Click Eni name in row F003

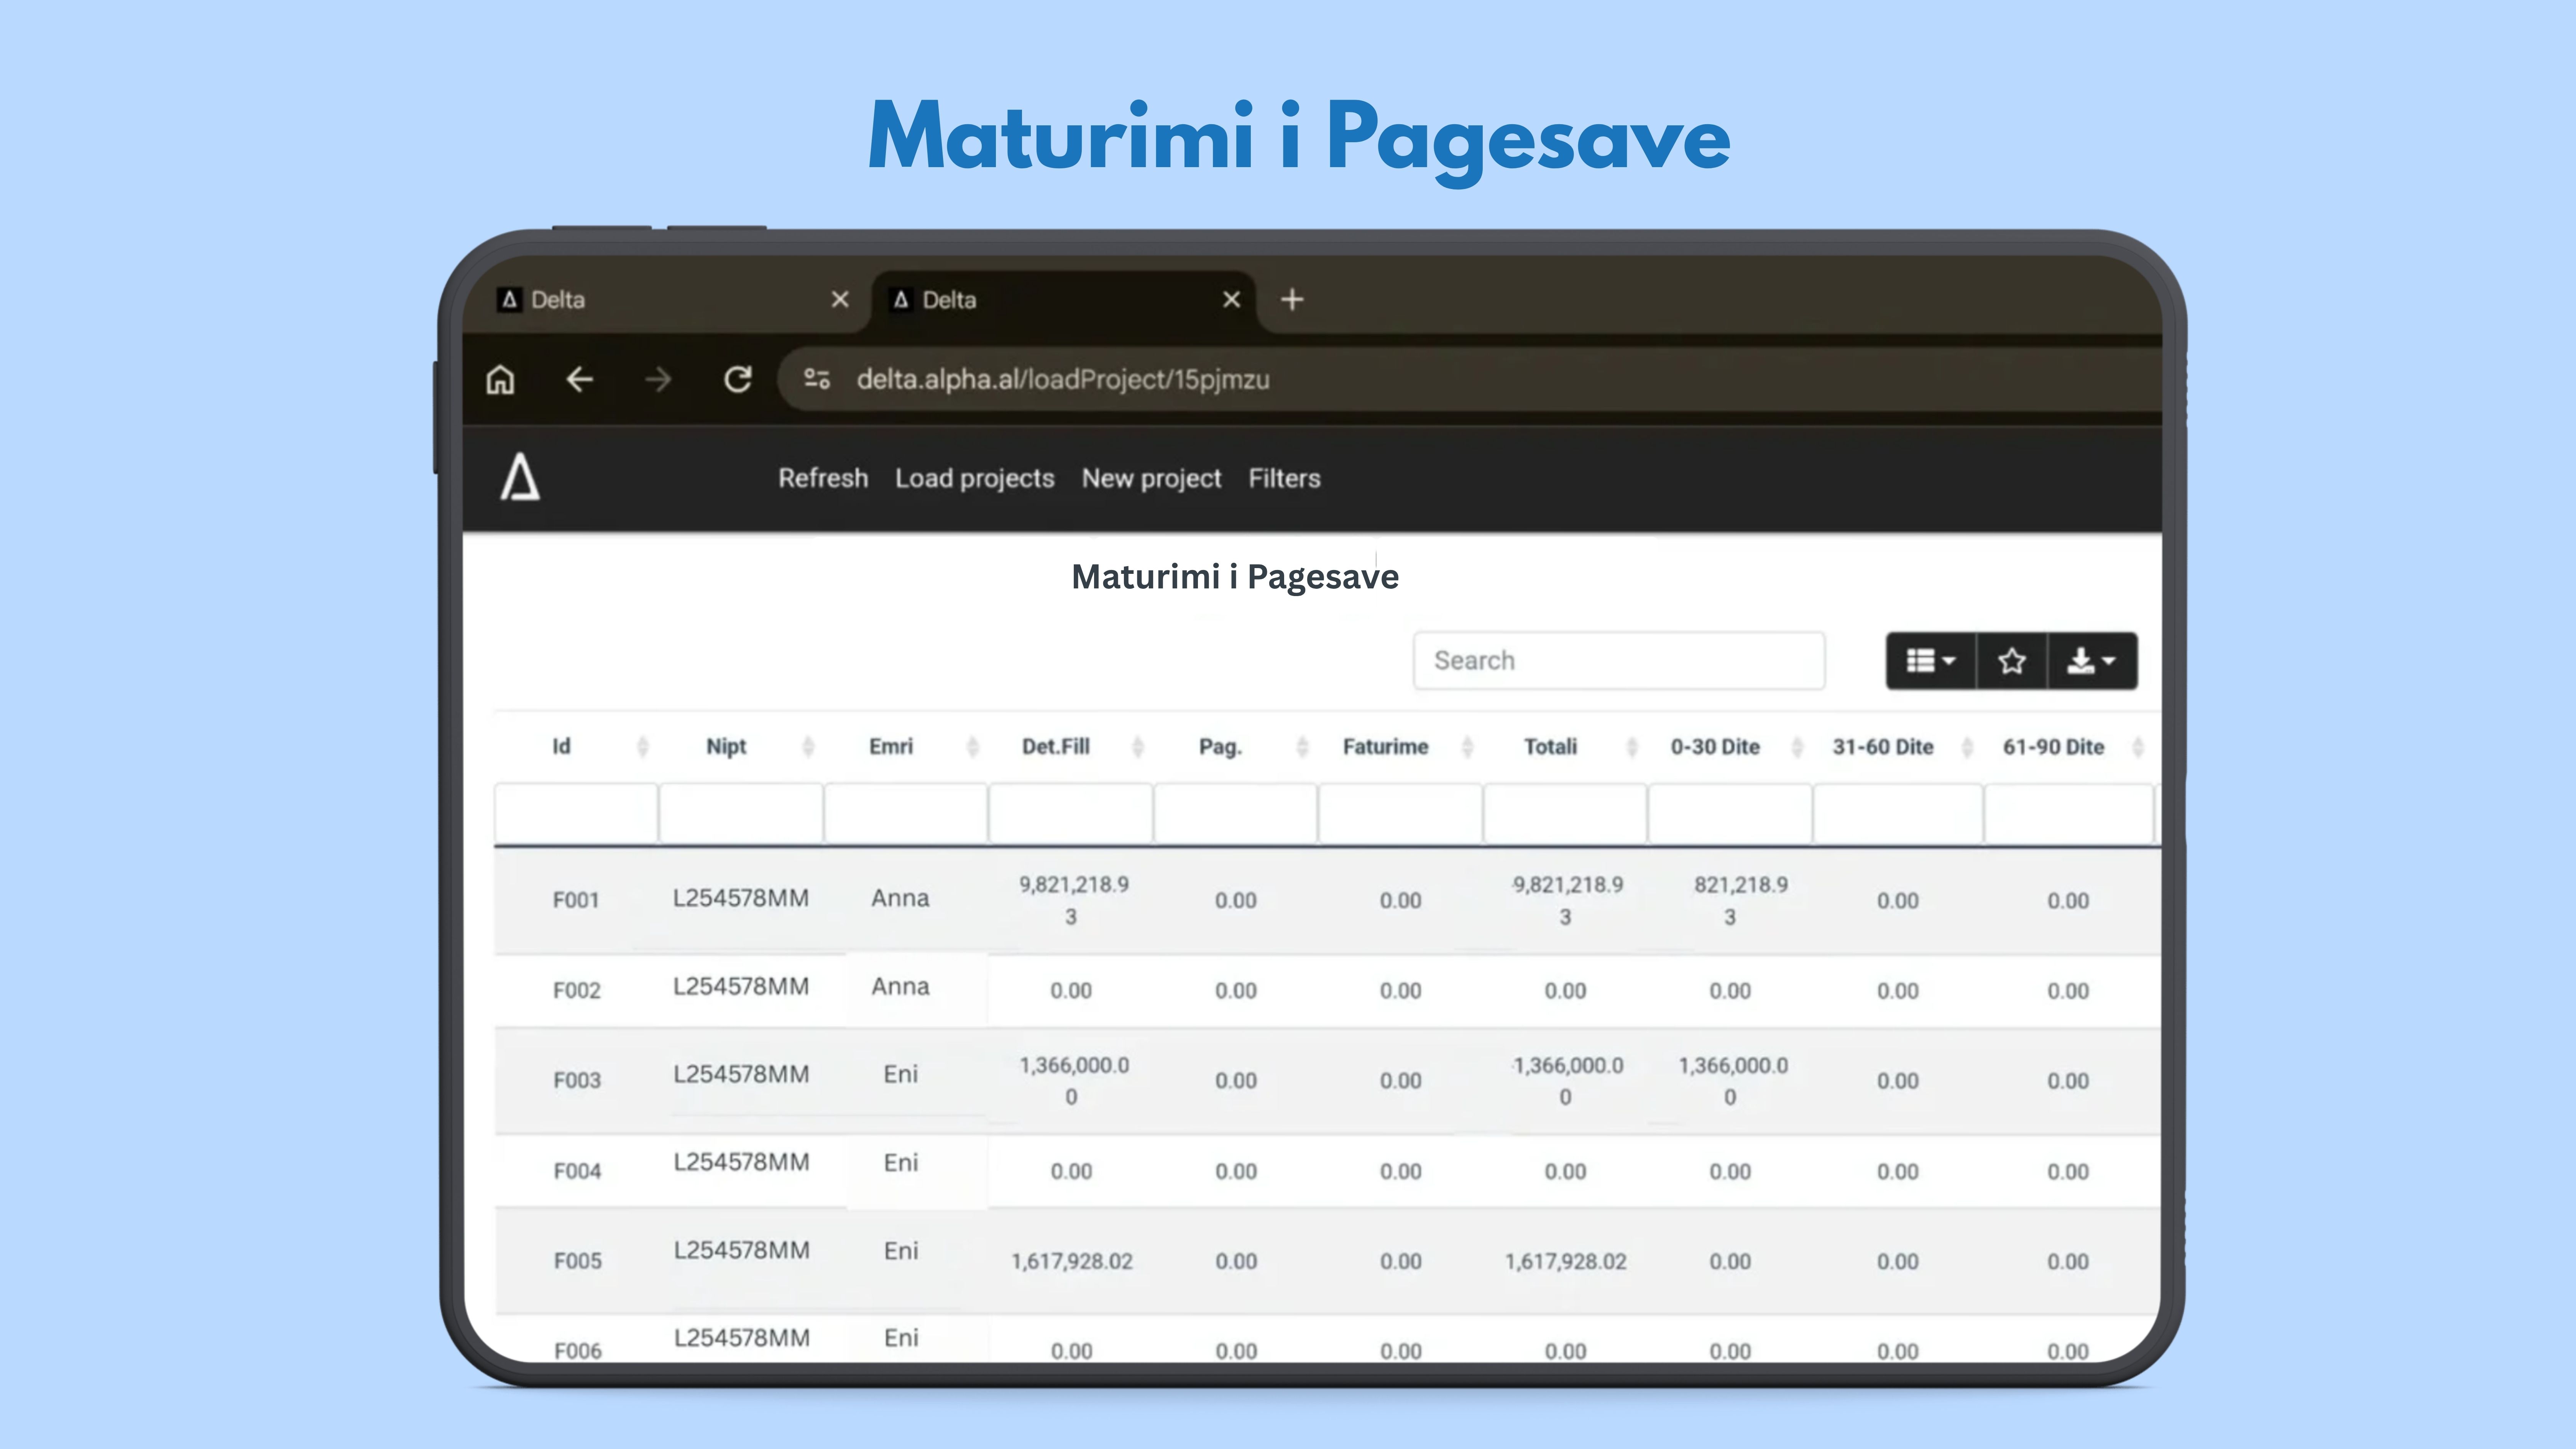pyautogui.click(x=901, y=1074)
